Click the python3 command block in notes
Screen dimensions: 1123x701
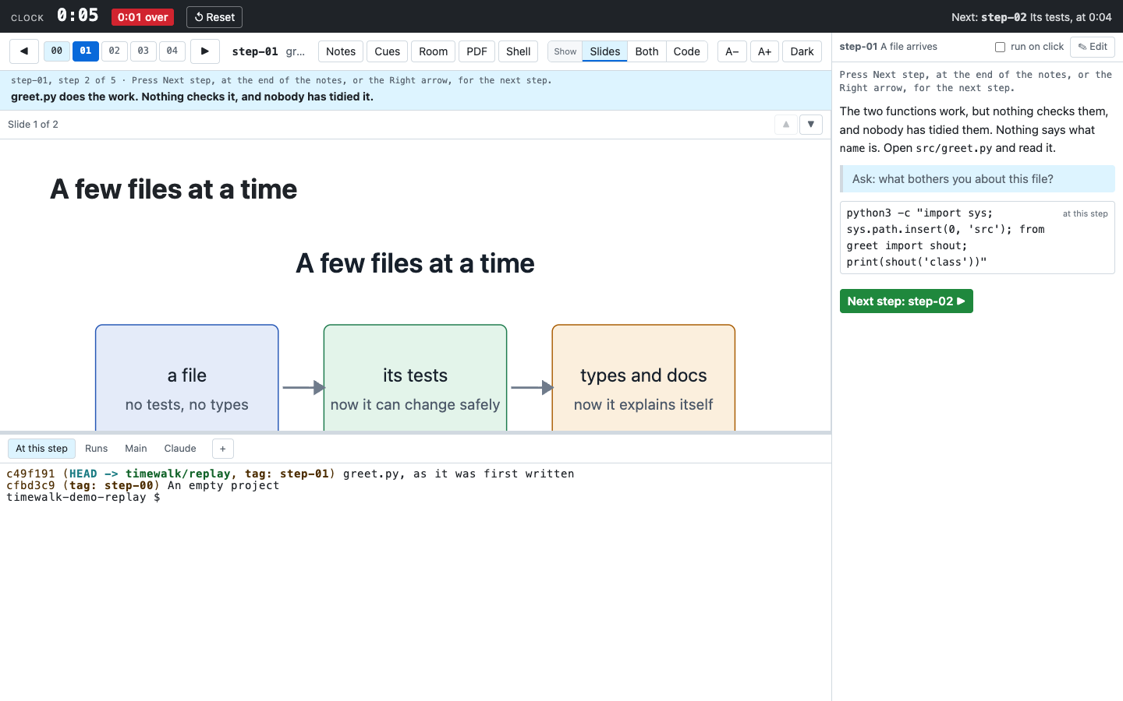[x=977, y=238]
